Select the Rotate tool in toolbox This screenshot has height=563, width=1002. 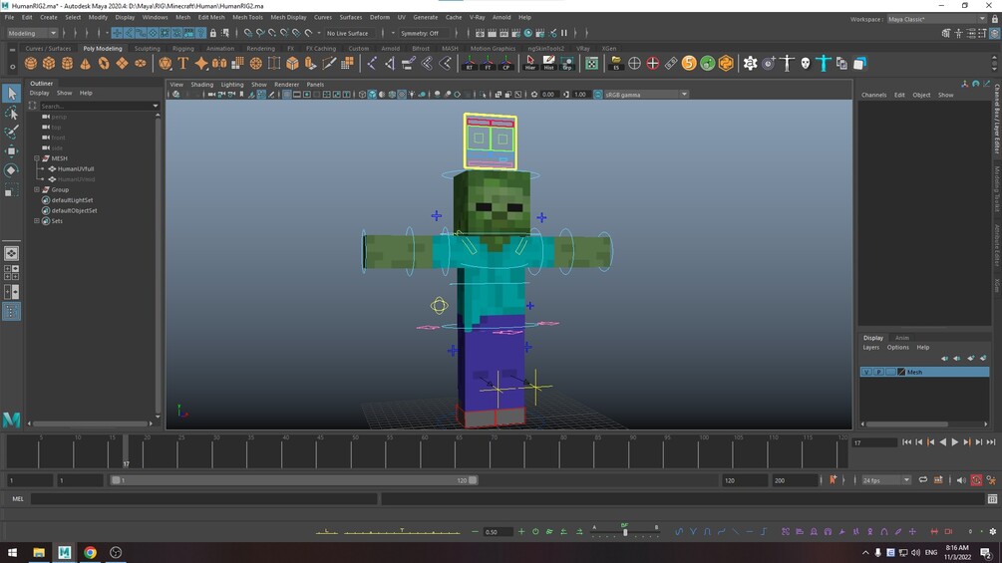tap(12, 170)
